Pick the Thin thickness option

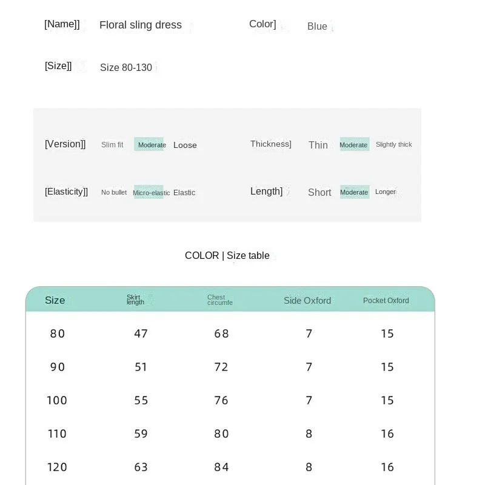pyautogui.click(x=318, y=145)
